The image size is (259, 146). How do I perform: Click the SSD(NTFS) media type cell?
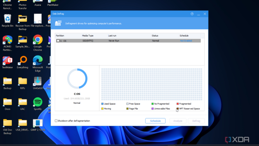coord(88,41)
